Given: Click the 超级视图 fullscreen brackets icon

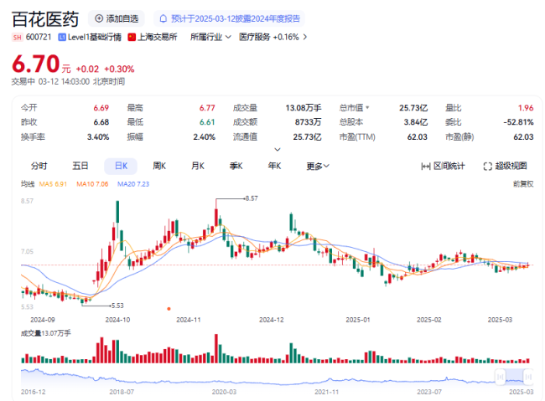Looking at the screenshot, I should click(x=488, y=167).
